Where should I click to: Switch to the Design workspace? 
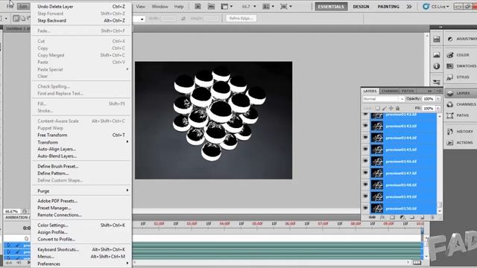click(x=361, y=7)
